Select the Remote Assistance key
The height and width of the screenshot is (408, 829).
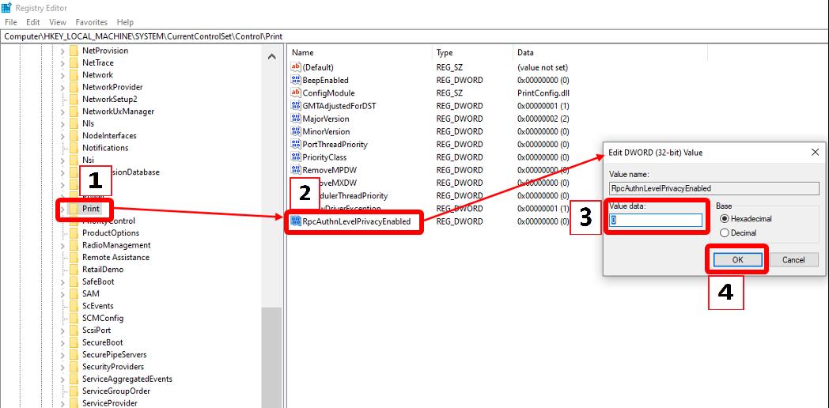[115, 258]
